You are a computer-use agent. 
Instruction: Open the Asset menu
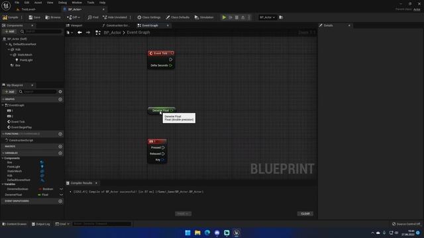pos(38,3)
